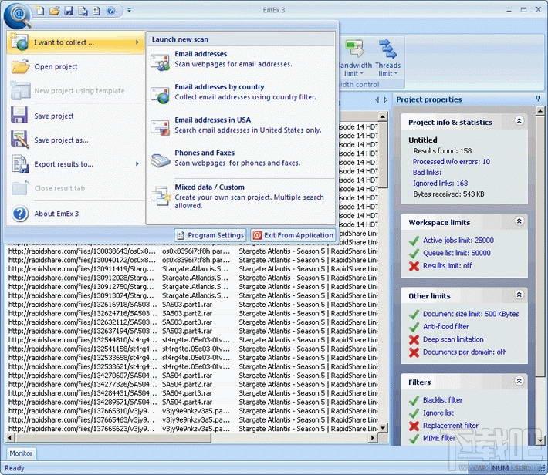Click the About EmEx 3 question icon
The image size is (548, 475).
[20, 214]
